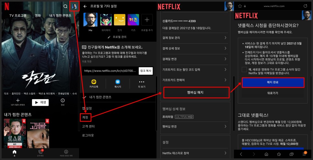Tap the search magnifier icon
The width and height of the screenshot is (313, 160).
(65, 6)
